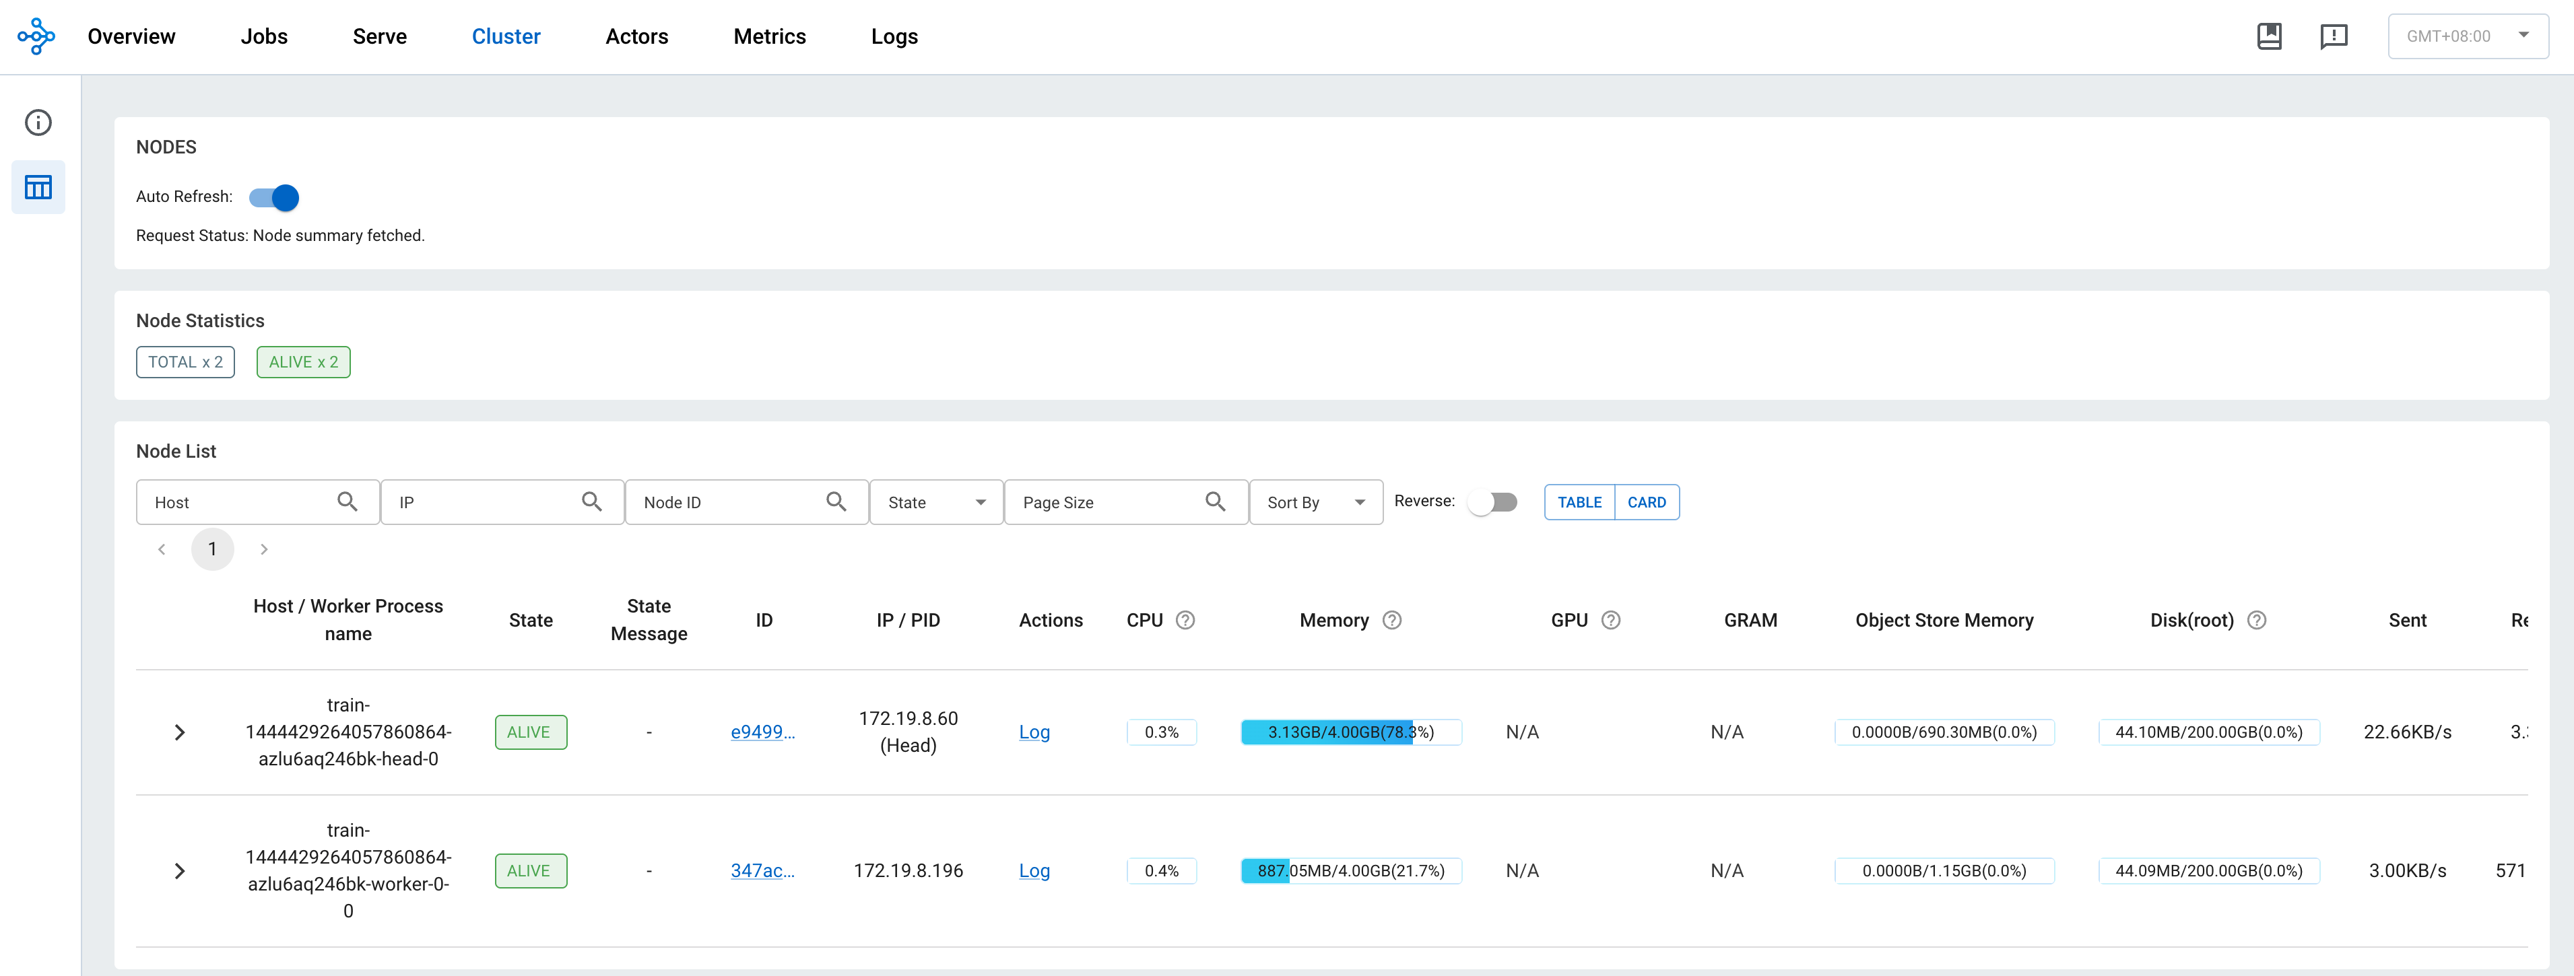This screenshot has width=2574, height=976.
Task: Open the Sort By dropdown
Action: (1315, 503)
